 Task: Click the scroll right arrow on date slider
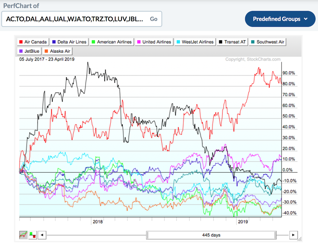[293, 235]
